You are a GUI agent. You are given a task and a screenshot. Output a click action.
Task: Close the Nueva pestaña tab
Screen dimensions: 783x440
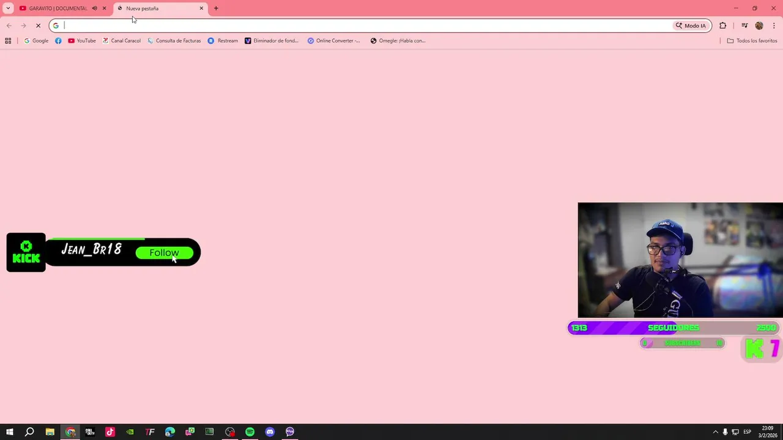click(201, 9)
